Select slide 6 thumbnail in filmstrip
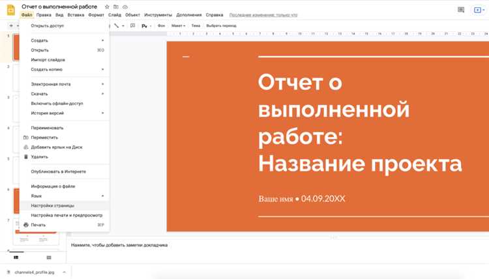This screenshot has width=489, height=279. point(16,201)
